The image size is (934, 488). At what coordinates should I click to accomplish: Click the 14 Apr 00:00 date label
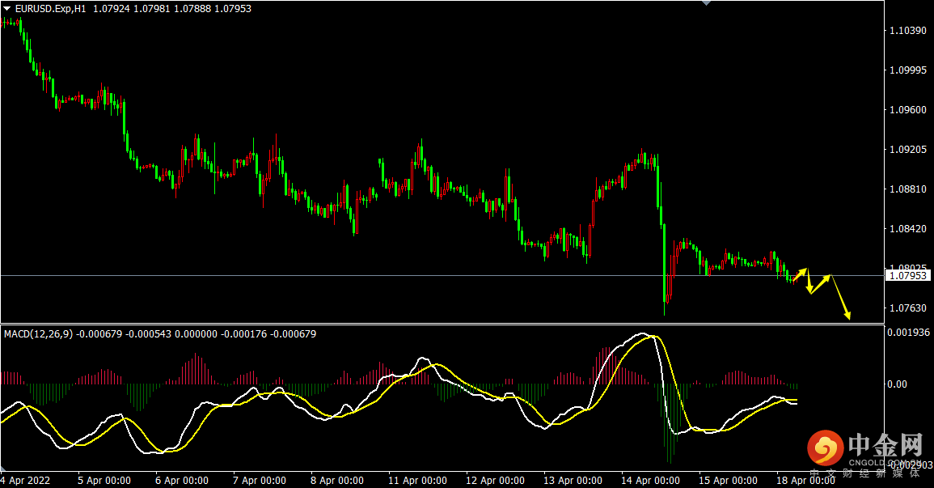coord(650,480)
